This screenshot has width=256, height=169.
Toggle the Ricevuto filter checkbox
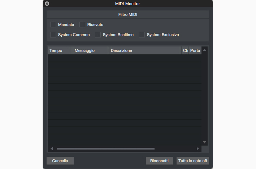[x=82, y=25]
